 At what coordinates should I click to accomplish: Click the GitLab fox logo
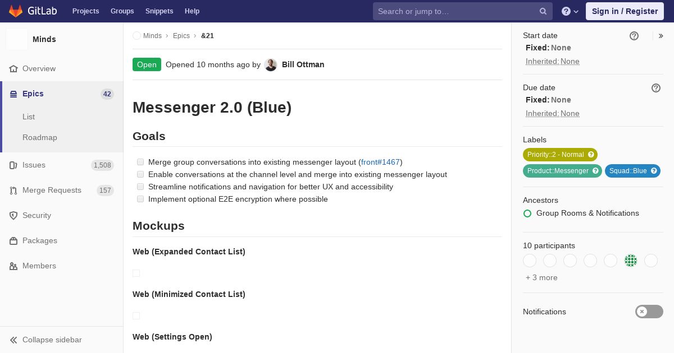[x=16, y=11]
